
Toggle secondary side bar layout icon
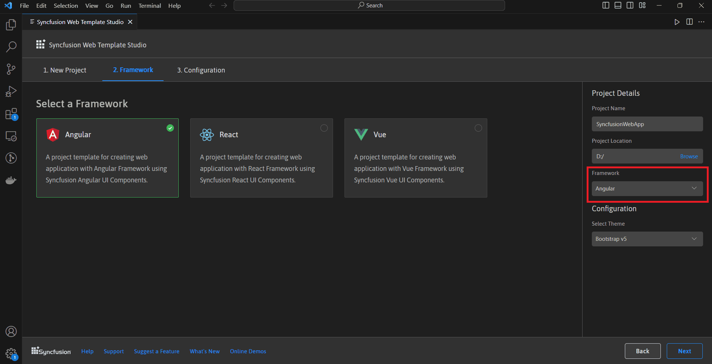pos(630,5)
